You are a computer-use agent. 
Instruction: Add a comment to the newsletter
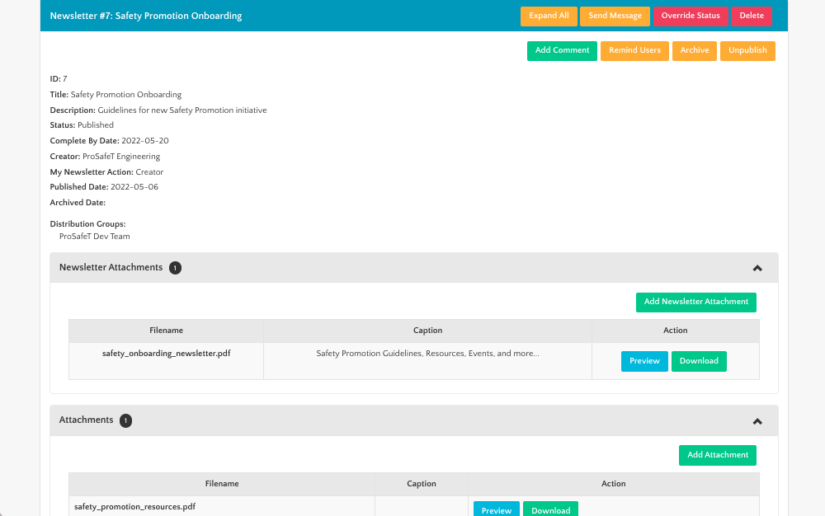(x=562, y=50)
